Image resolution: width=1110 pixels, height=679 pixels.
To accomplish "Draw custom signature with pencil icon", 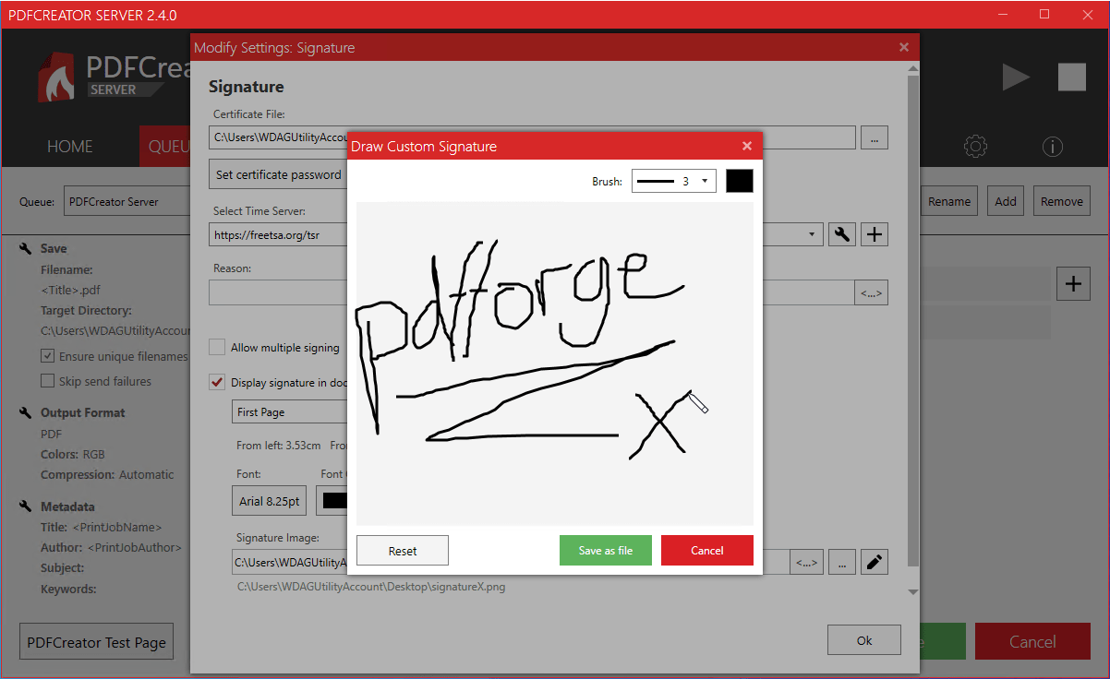I will click(875, 562).
